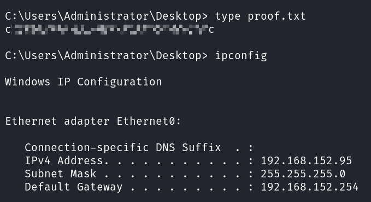Click the word 'proof.txt' in the first command
Viewport: 371px width, 202px height.
[x=277, y=16]
